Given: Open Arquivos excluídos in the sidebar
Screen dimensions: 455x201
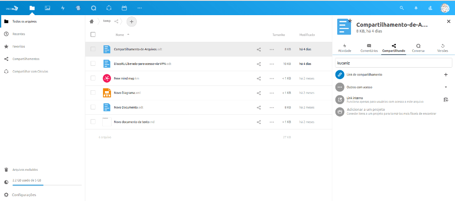Looking at the screenshot, I should (25, 169).
